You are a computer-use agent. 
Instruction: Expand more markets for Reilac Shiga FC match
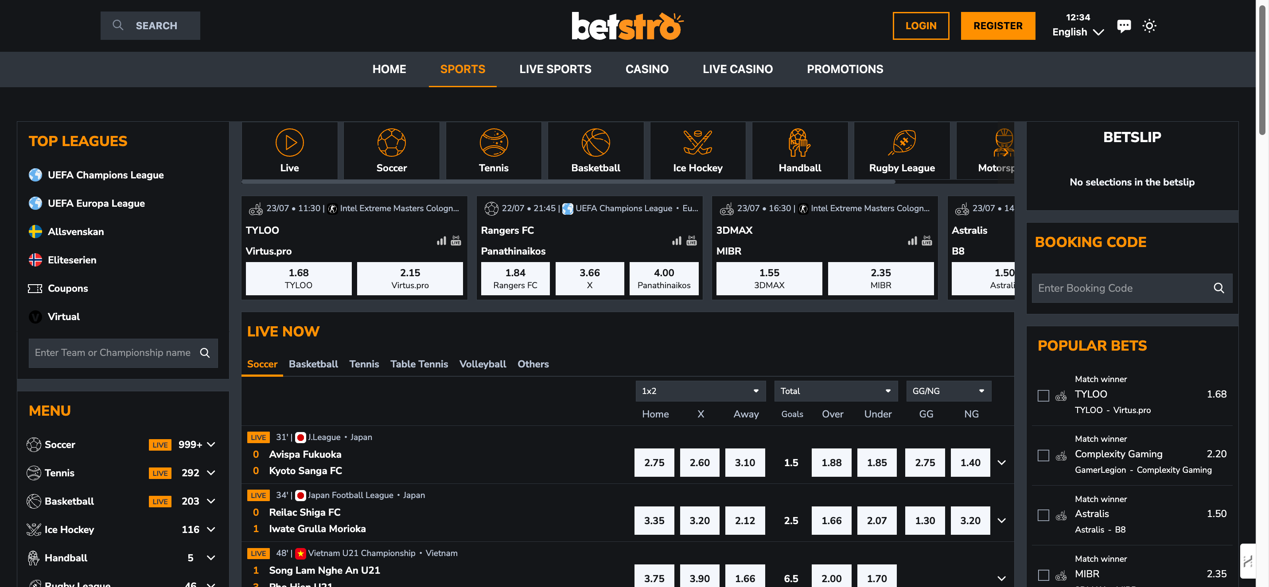1001,521
